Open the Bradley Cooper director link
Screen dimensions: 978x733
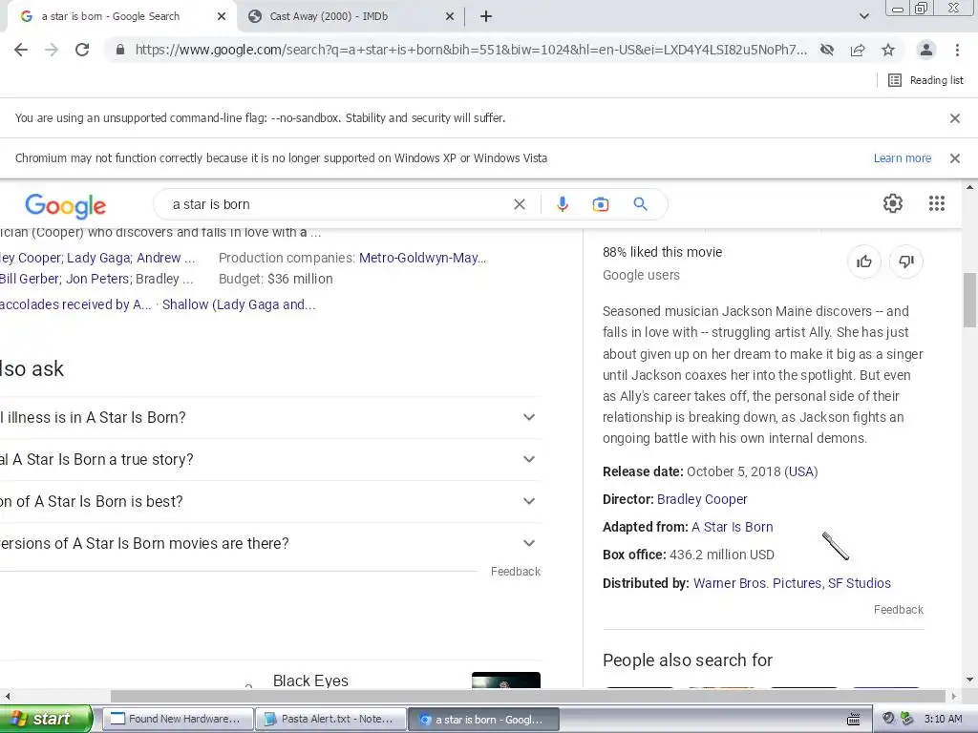(x=702, y=499)
